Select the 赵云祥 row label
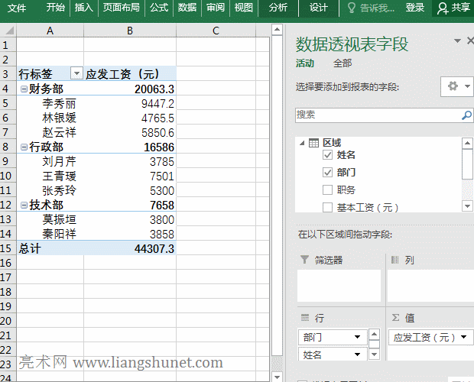Viewport: 474px width, 382px height. click(x=60, y=132)
